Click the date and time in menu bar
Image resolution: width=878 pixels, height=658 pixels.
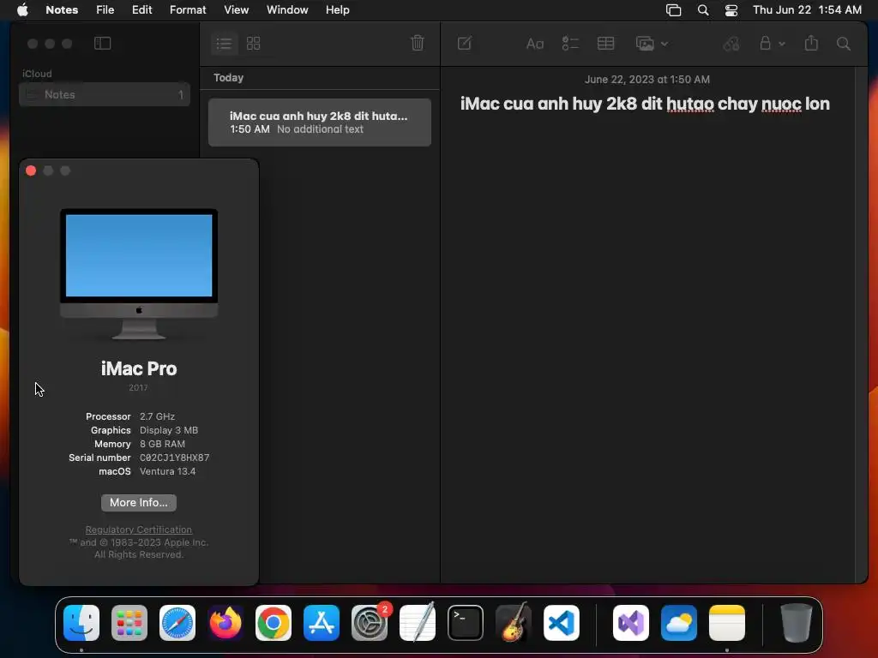(807, 9)
